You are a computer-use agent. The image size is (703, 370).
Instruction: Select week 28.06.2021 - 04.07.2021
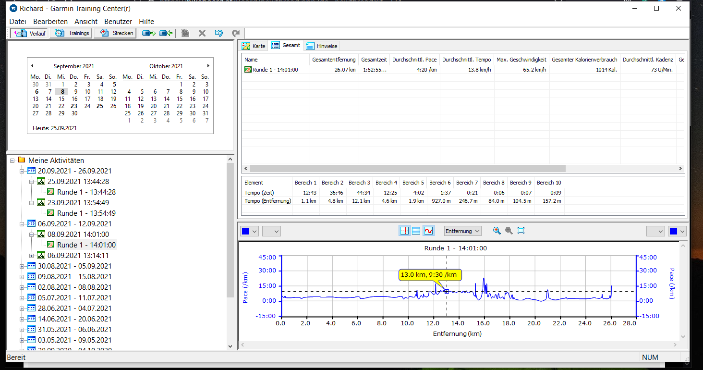click(x=75, y=308)
